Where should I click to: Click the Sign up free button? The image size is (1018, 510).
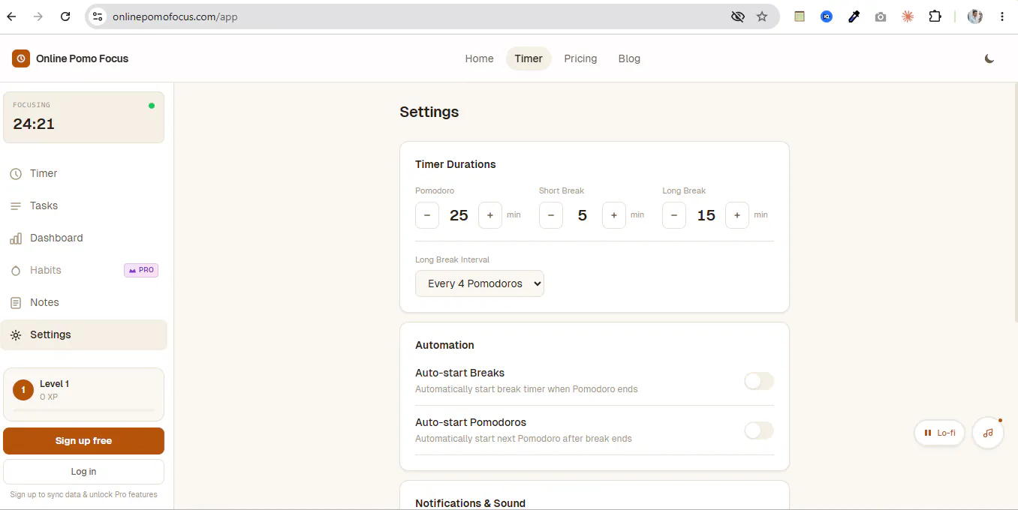[x=83, y=441]
